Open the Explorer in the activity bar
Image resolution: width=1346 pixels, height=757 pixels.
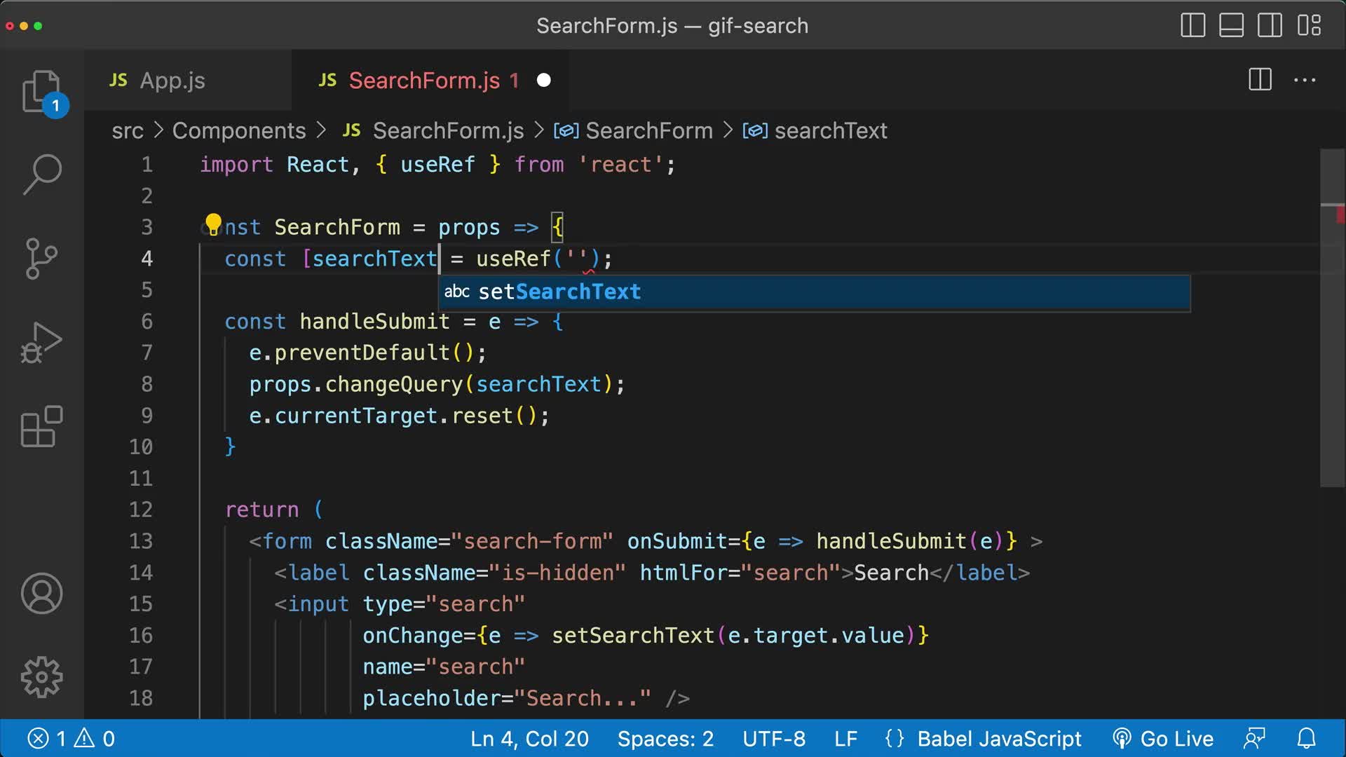(42, 91)
